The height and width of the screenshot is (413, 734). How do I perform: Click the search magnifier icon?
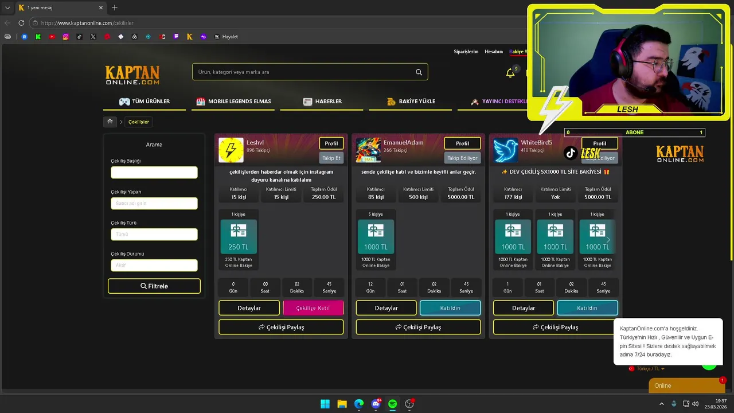pyautogui.click(x=419, y=72)
